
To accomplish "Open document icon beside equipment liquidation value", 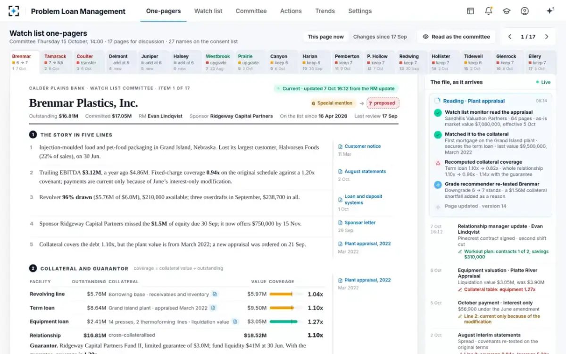I will tap(235, 321).
